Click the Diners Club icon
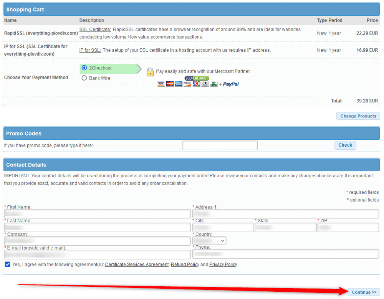Screen dimensions: 384x299 click(x=204, y=84)
